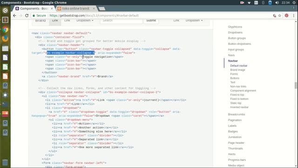Go to Button dropdowns section
Screen dimensions: 298x168
pos(239,44)
